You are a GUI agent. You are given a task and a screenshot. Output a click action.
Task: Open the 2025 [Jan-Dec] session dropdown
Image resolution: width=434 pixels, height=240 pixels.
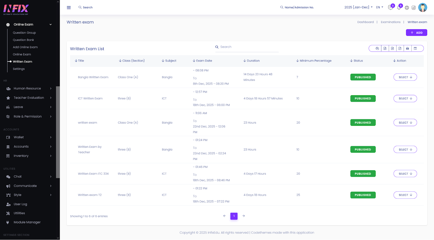click(358, 7)
